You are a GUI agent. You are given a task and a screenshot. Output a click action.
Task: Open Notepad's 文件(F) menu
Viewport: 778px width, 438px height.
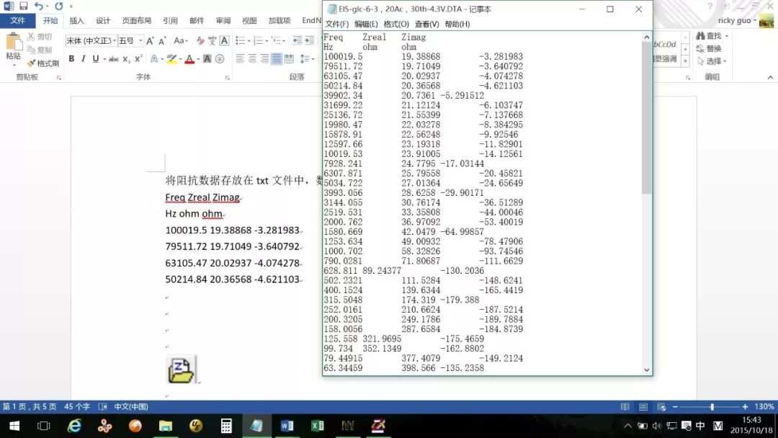click(x=337, y=24)
